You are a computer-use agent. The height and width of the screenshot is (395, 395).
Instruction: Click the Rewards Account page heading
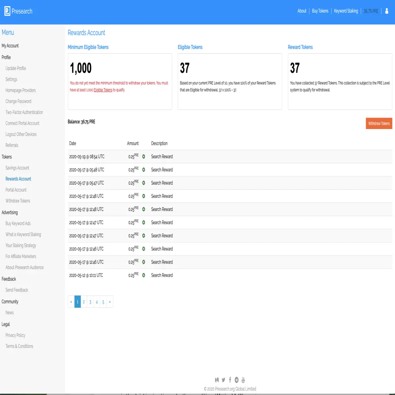coord(86,33)
